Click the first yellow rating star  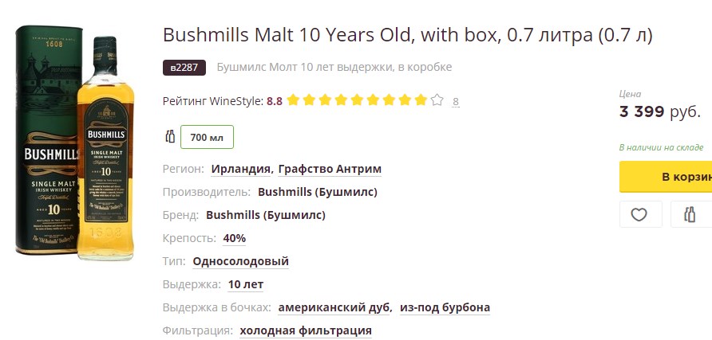[x=293, y=100]
